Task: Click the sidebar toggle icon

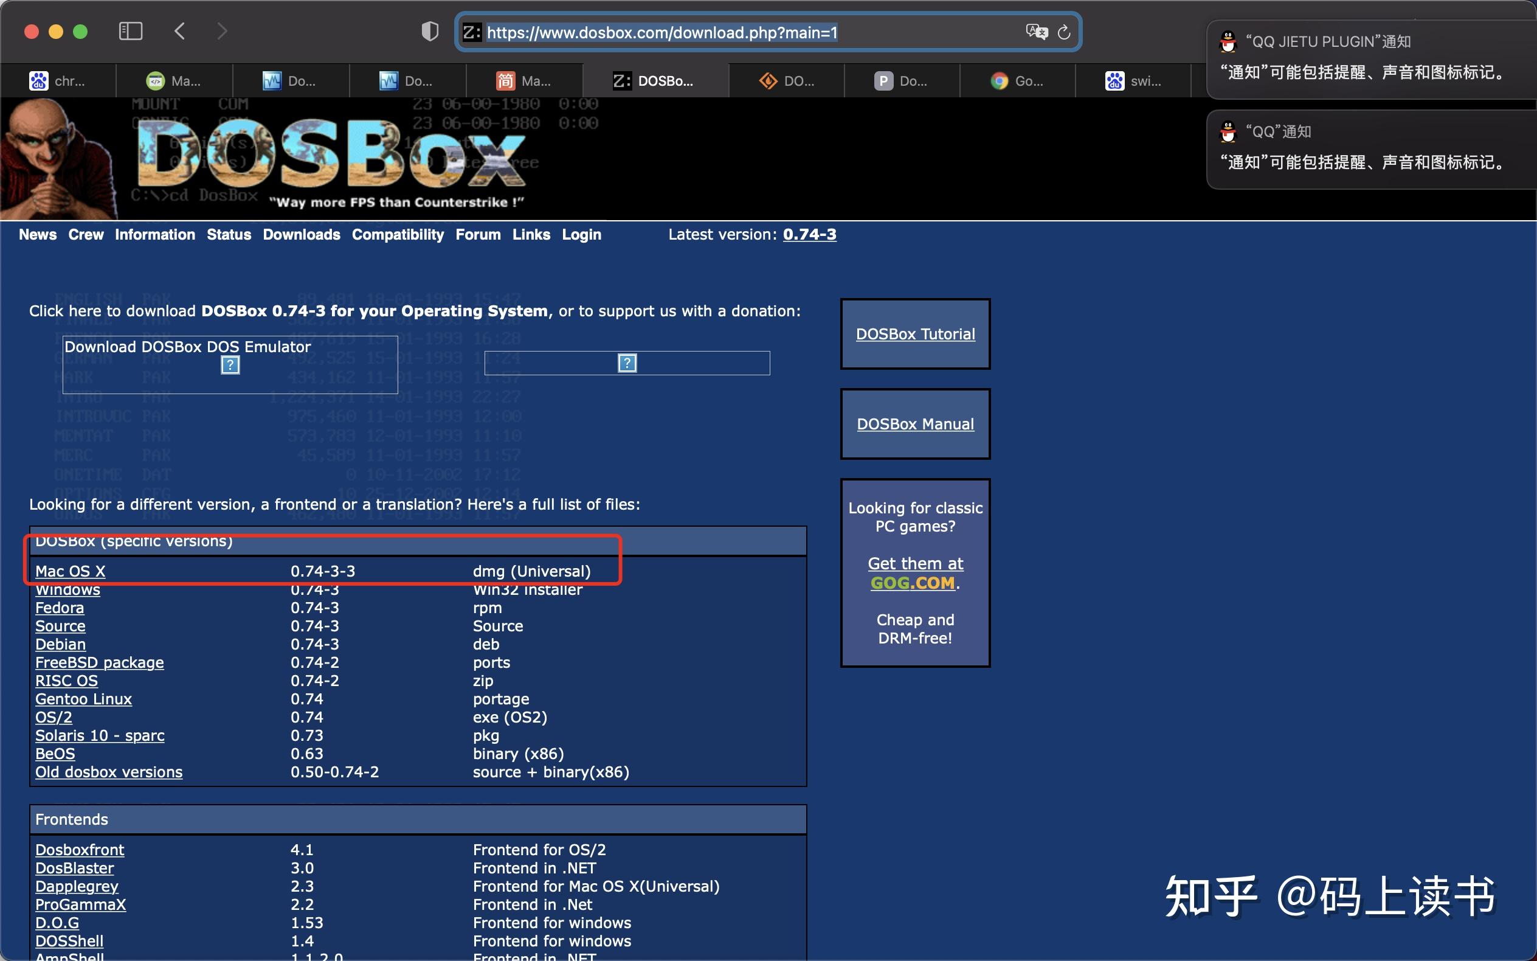Action: (131, 30)
